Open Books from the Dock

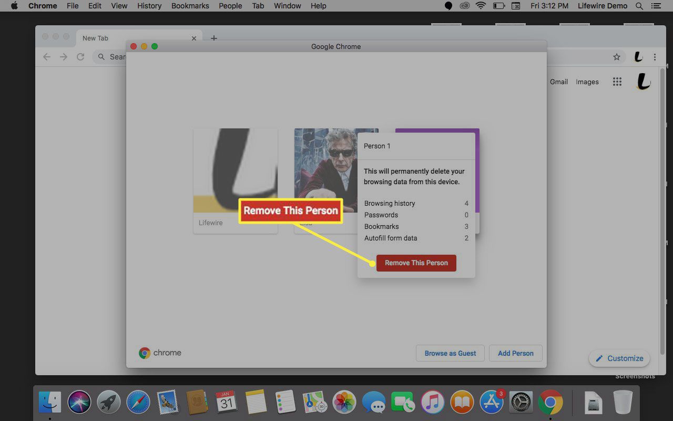[462, 403]
